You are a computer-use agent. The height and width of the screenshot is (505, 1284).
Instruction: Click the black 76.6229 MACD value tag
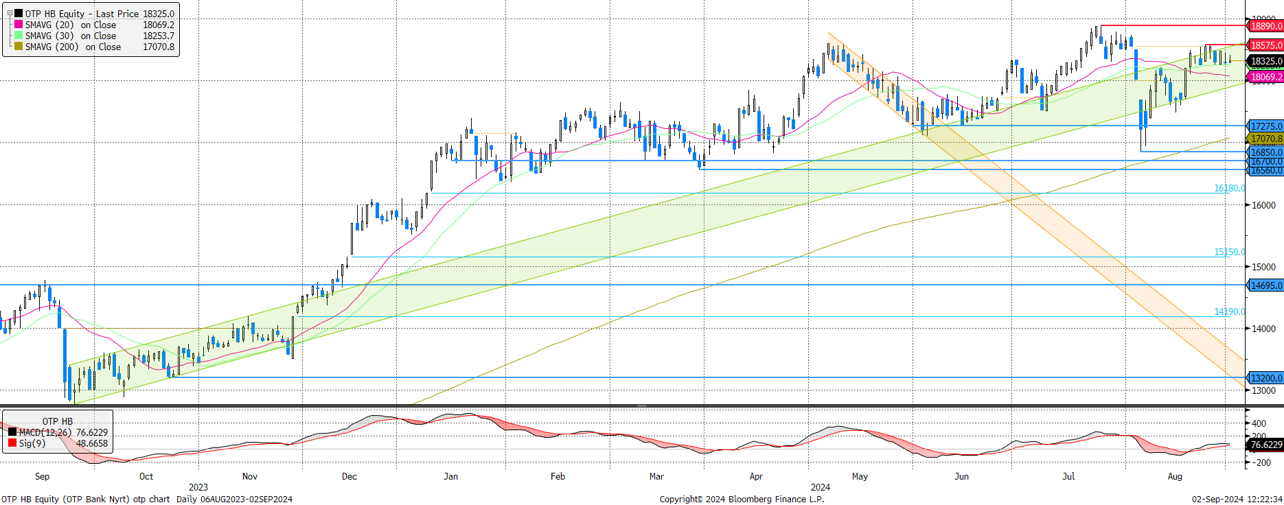click(x=1265, y=445)
